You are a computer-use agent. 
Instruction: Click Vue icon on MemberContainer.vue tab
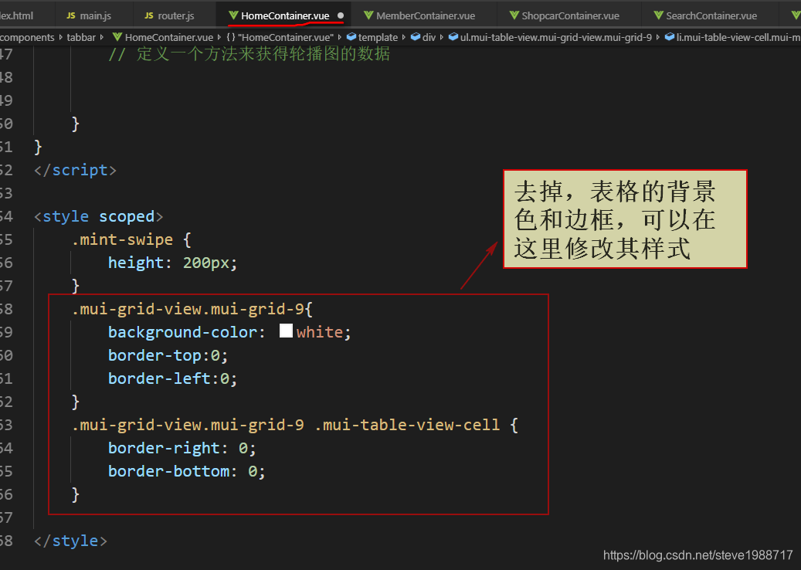tap(368, 15)
